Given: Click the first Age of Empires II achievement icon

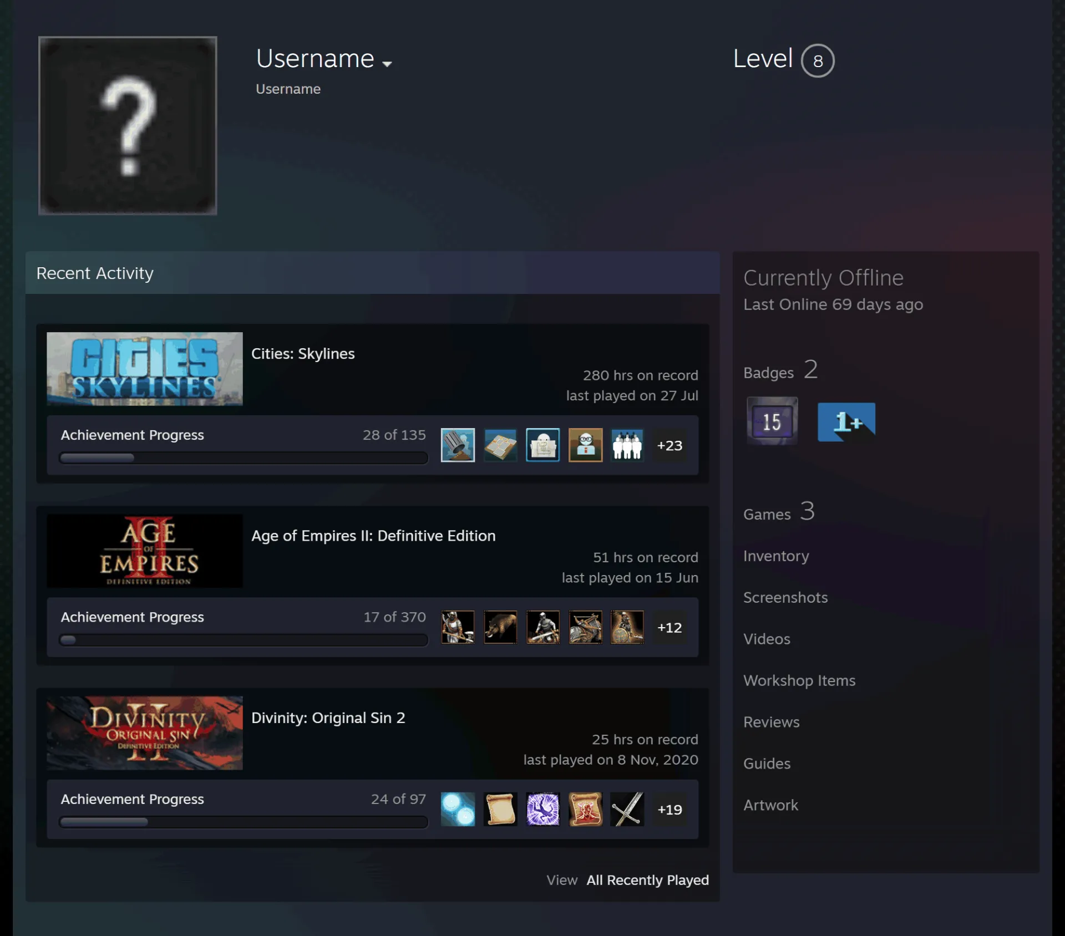Looking at the screenshot, I should (458, 627).
